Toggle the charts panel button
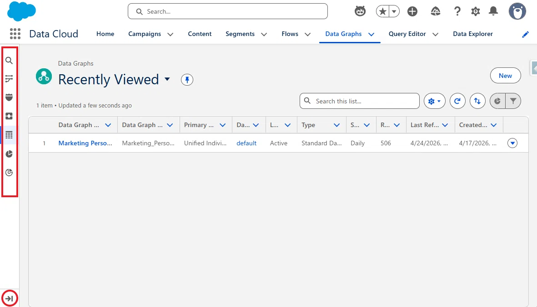 (497, 101)
